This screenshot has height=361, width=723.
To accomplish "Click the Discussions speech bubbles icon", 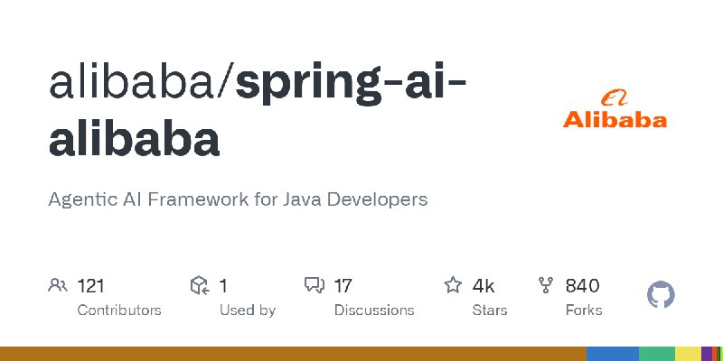I will 315,285.
